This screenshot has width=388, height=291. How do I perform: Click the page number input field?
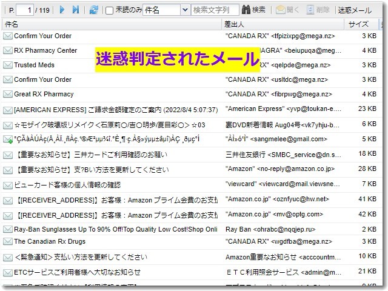pos(24,10)
